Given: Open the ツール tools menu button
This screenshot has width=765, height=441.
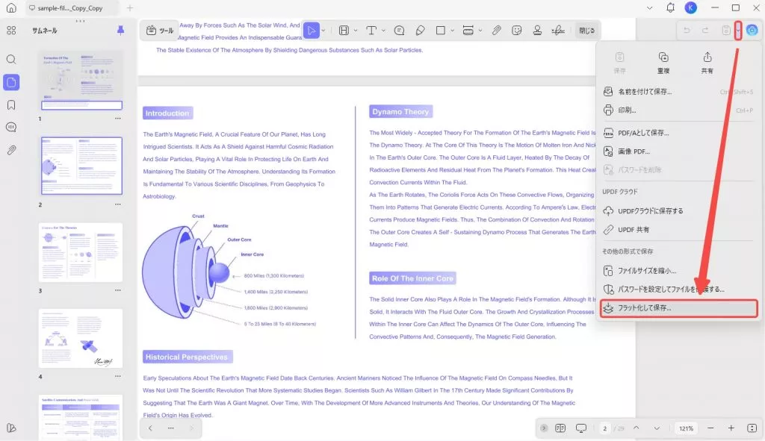Looking at the screenshot, I should (160, 30).
